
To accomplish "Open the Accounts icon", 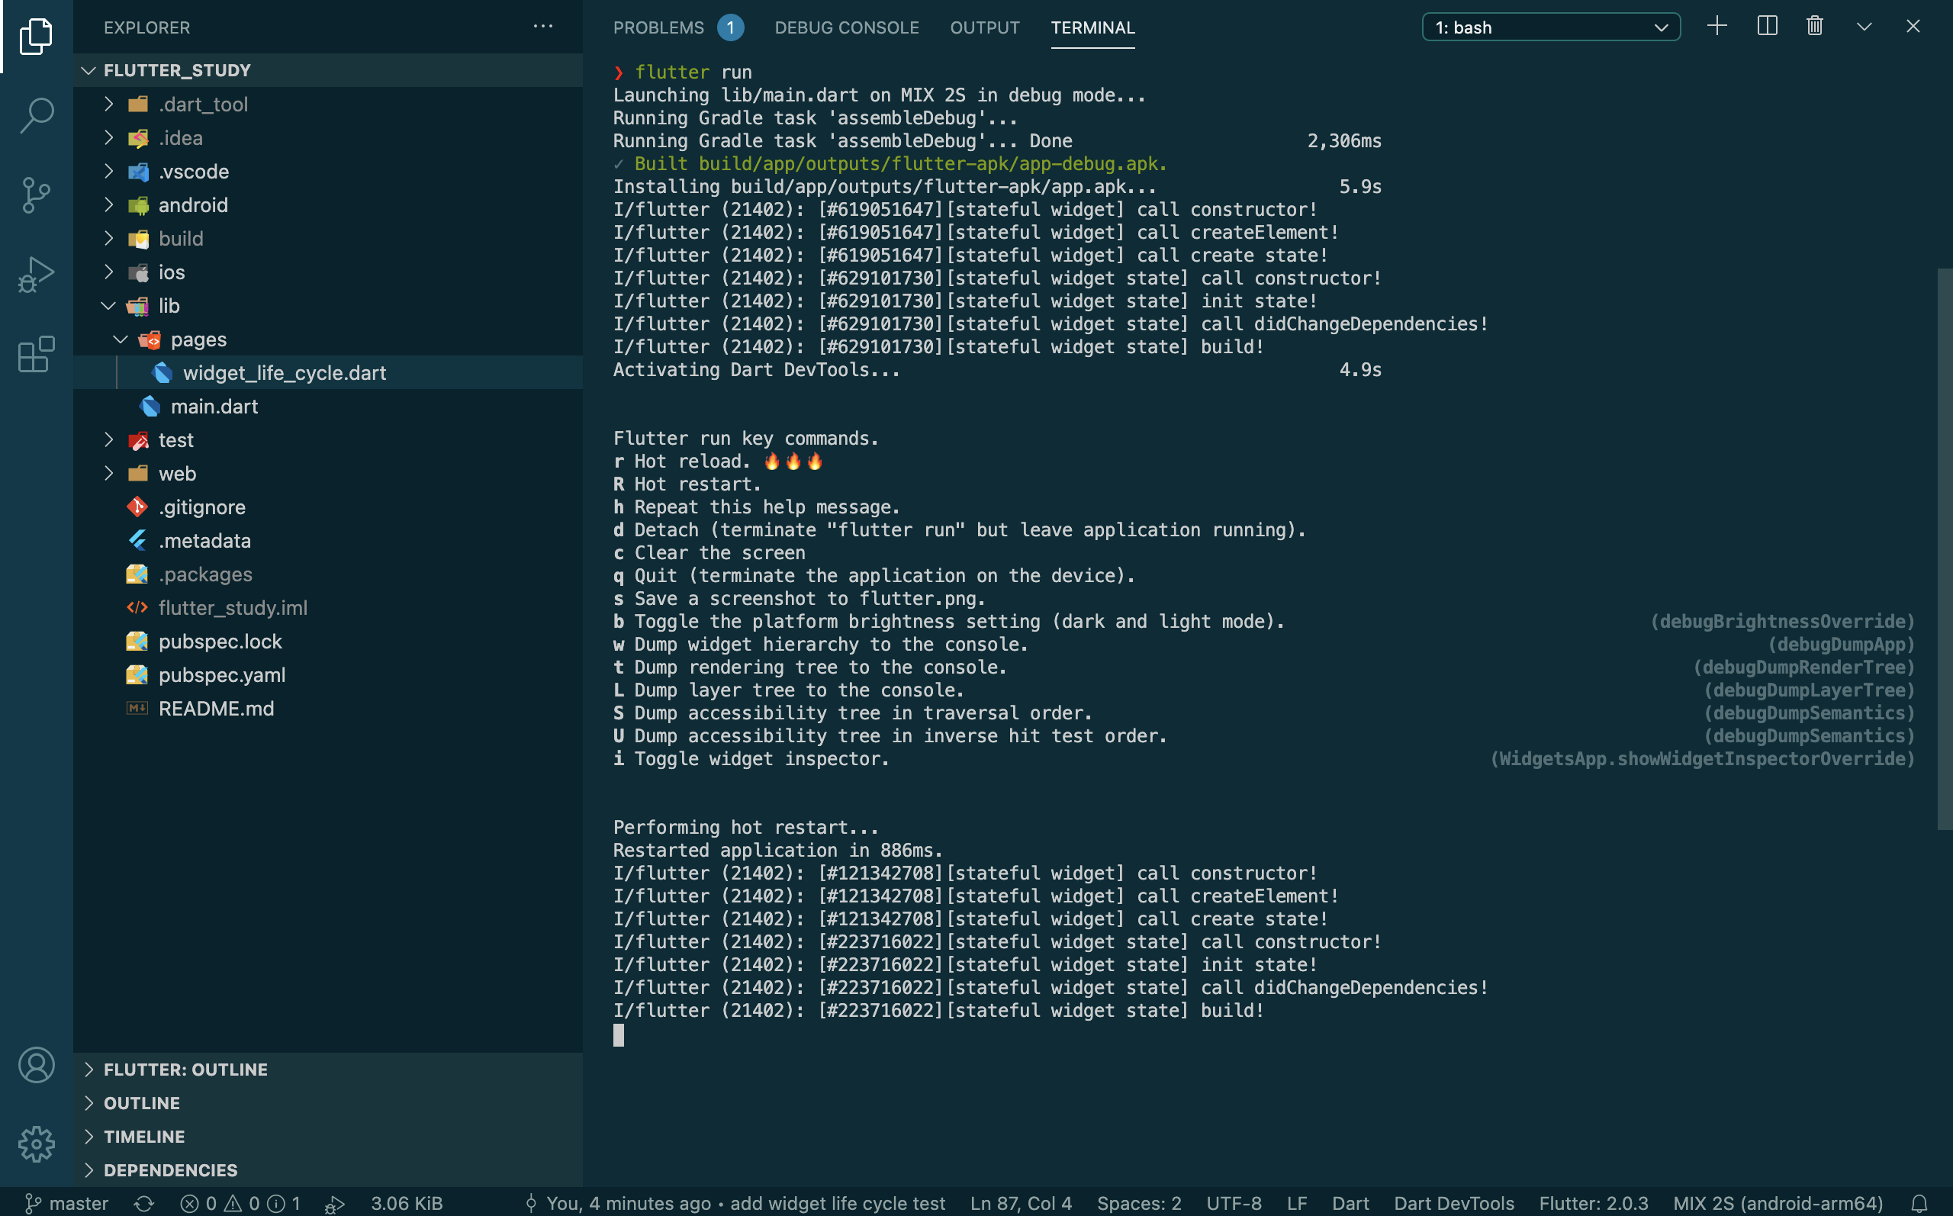I will pos(36,1065).
